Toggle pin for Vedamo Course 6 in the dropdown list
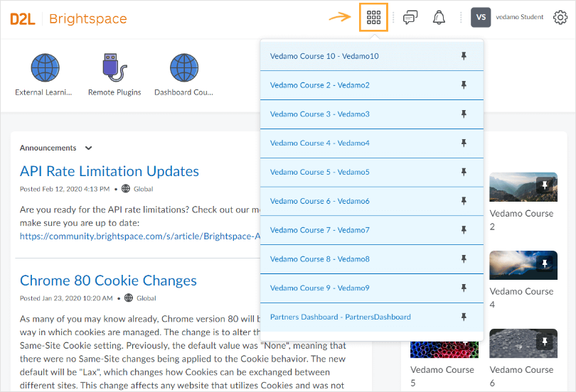Image resolution: width=576 pixels, height=392 pixels. (x=464, y=200)
